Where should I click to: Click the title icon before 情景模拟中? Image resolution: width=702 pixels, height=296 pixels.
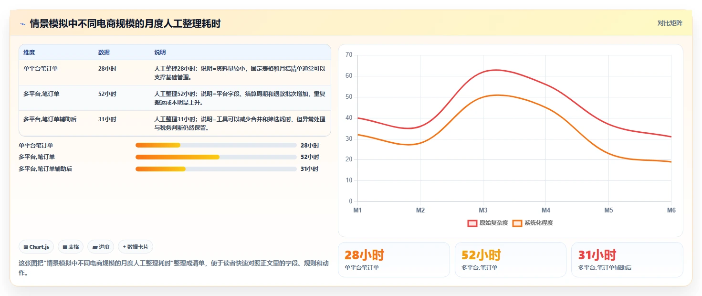coord(22,24)
